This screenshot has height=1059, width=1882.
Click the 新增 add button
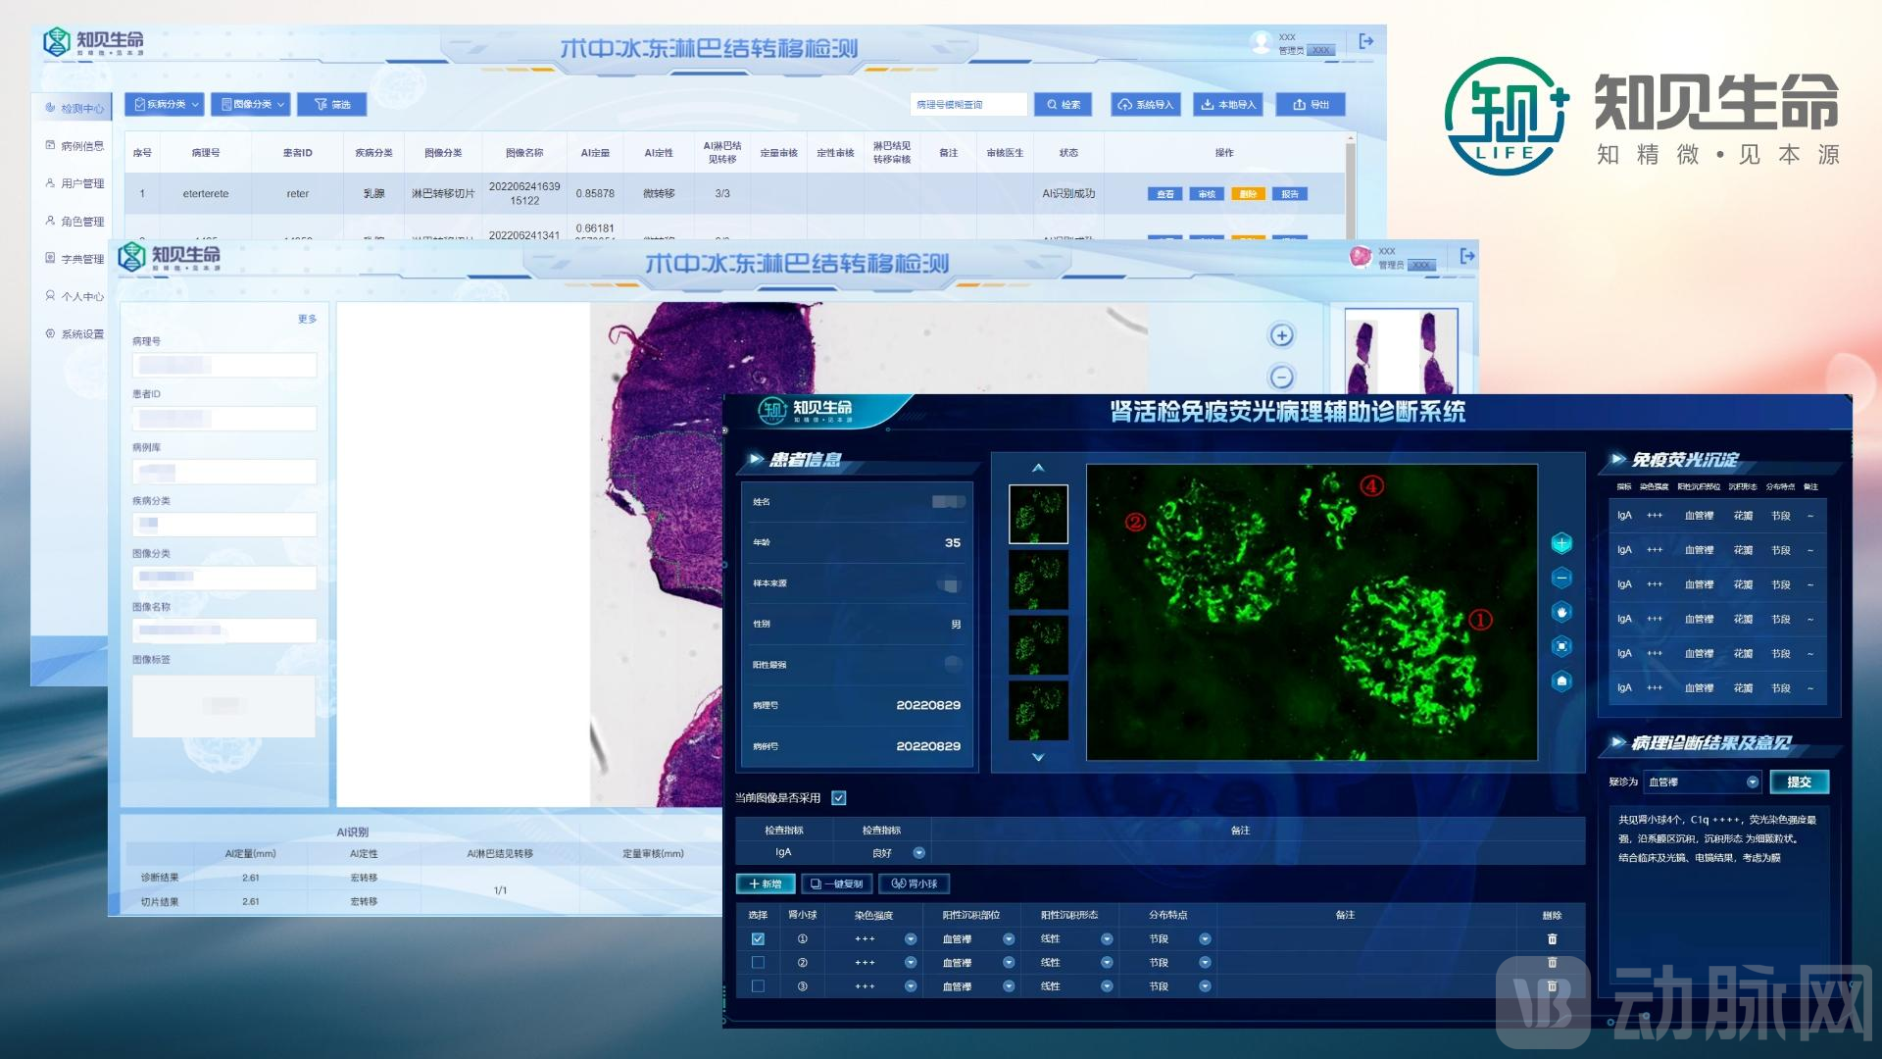[x=766, y=883]
